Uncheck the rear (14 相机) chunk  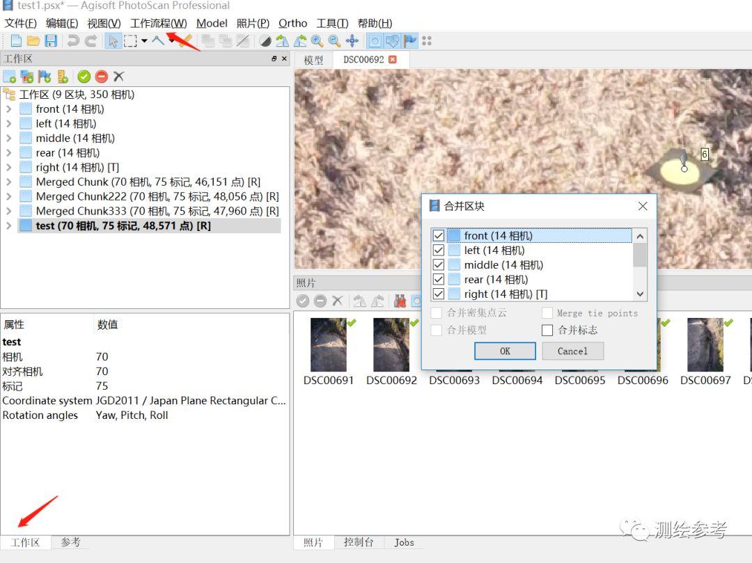(x=439, y=279)
